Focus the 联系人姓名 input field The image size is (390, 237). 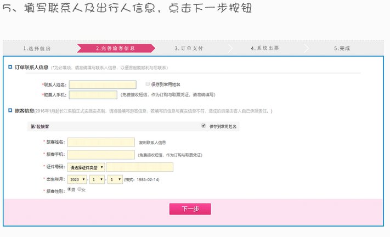(x=102, y=84)
